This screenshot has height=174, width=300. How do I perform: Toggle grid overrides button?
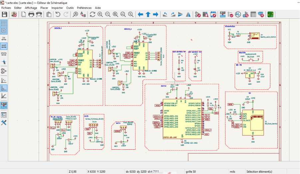pyautogui.click(x=4, y=31)
